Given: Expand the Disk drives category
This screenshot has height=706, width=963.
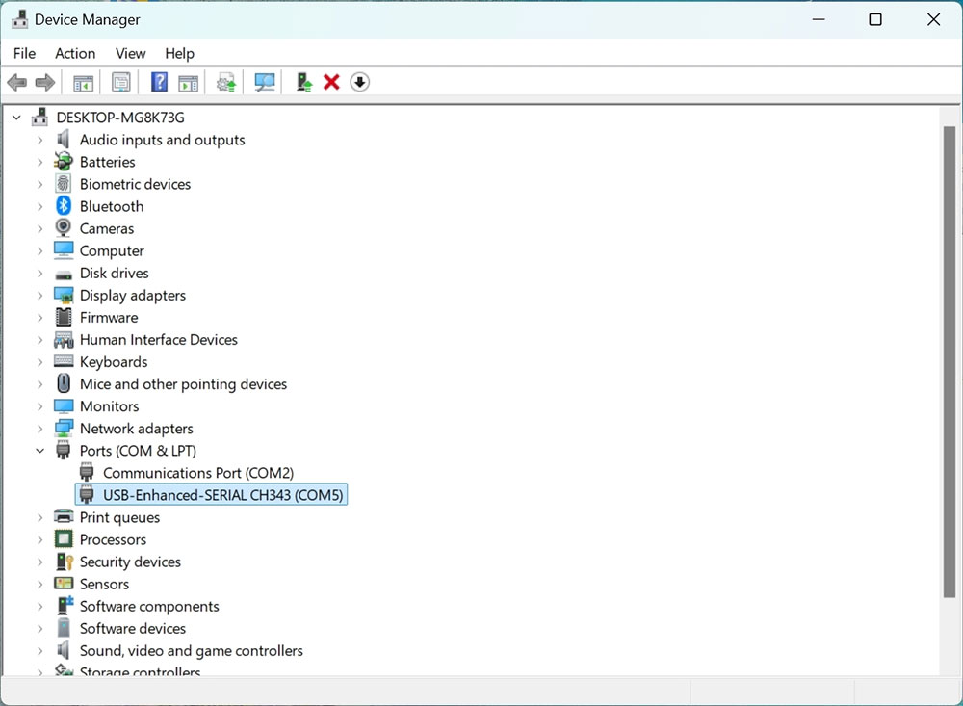Looking at the screenshot, I should (x=39, y=273).
